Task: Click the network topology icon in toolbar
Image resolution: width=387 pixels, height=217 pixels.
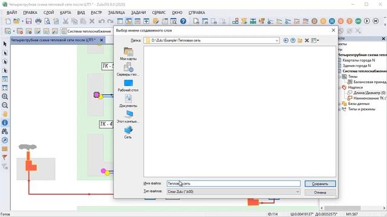Action: (x=235, y=21)
